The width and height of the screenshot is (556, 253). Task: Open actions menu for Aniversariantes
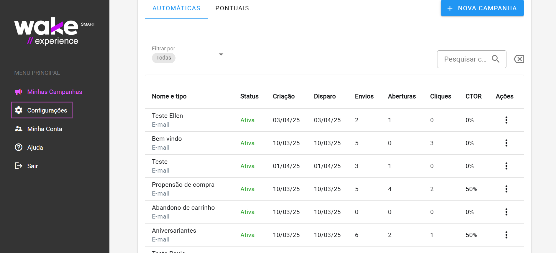506,235
